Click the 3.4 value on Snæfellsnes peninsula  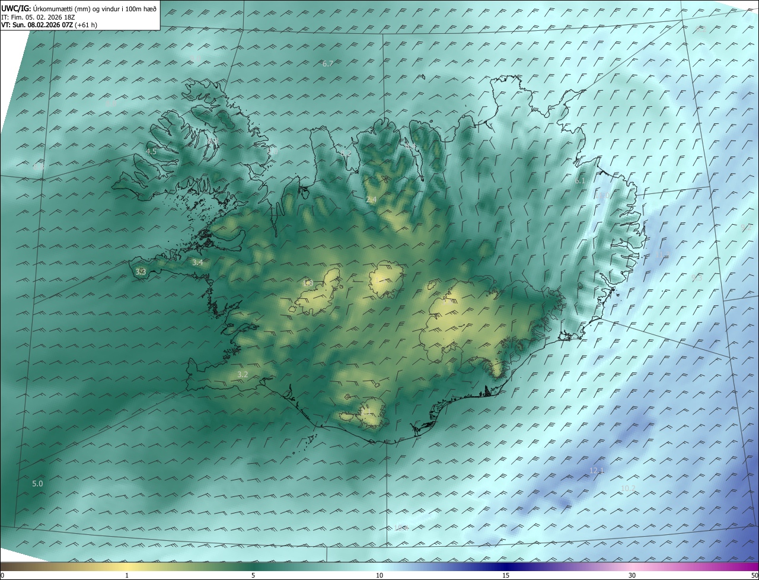click(197, 262)
